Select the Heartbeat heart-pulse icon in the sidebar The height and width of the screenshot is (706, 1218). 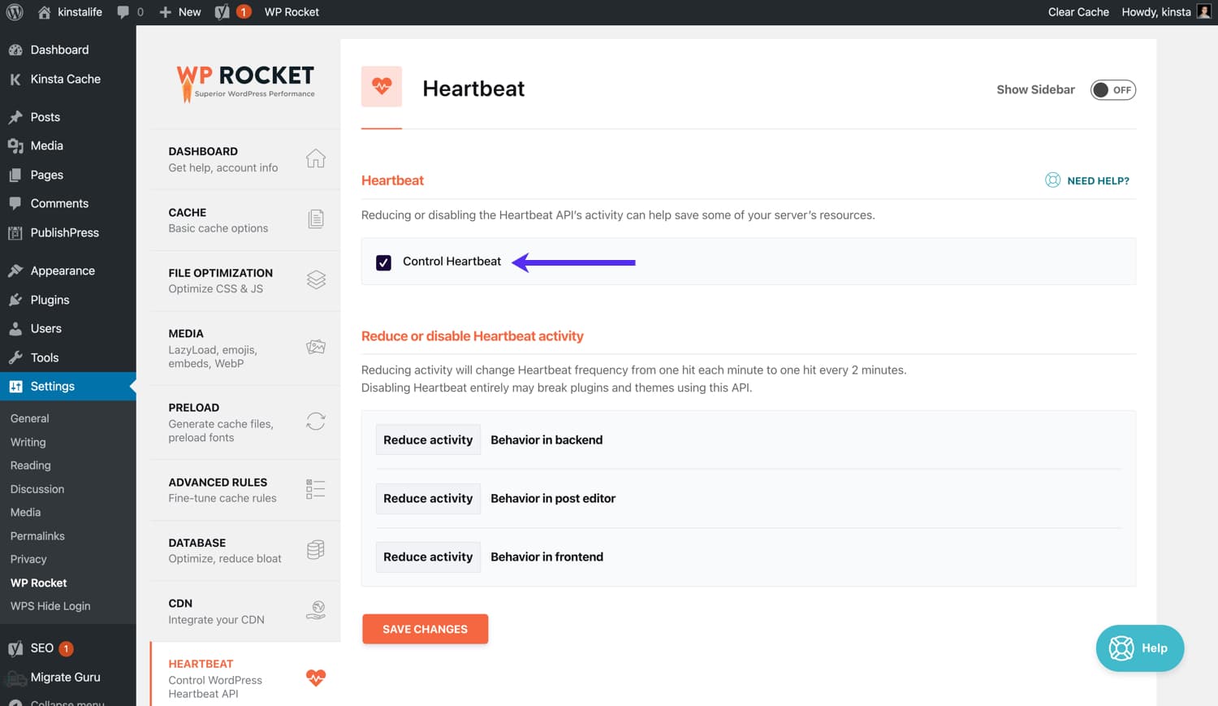pos(316,678)
